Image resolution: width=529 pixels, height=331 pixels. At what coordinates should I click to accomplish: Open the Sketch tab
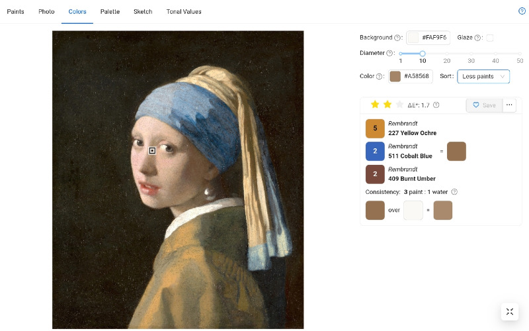pyautogui.click(x=143, y=11)
